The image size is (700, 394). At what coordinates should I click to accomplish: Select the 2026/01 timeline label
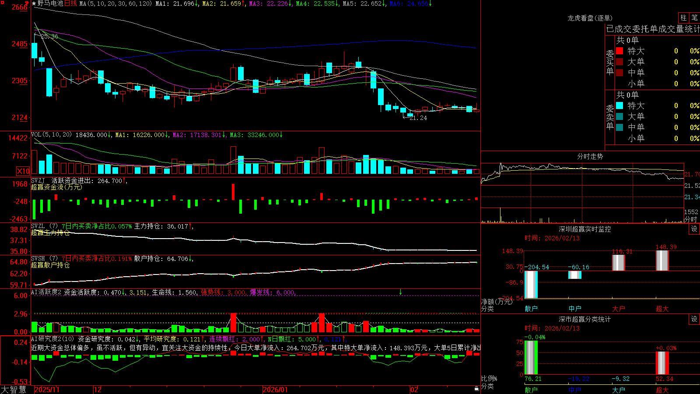tap(275, 390)
